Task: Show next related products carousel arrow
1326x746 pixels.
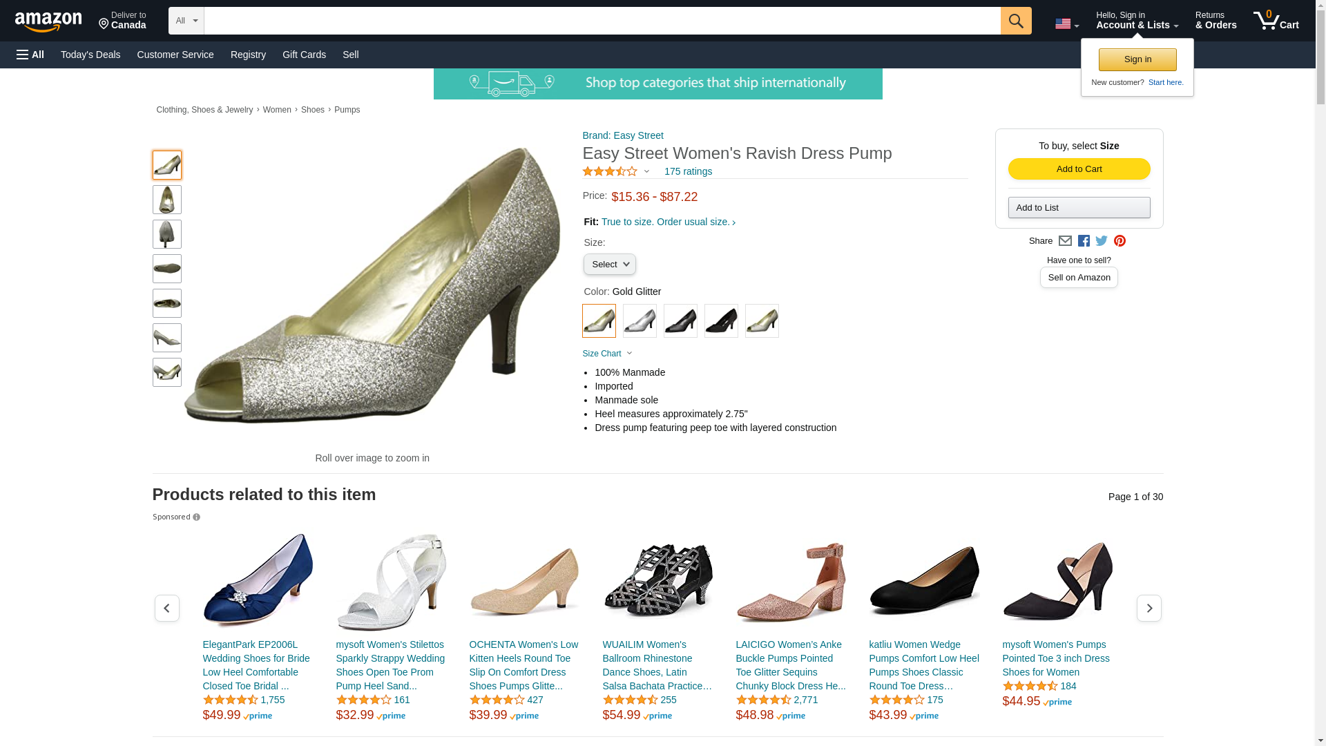Action: click(x=1149, y=608)
